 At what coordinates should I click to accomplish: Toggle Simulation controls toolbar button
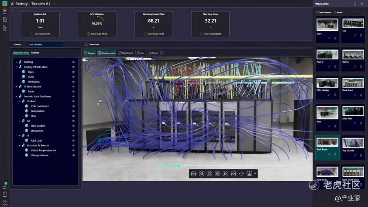107,53
